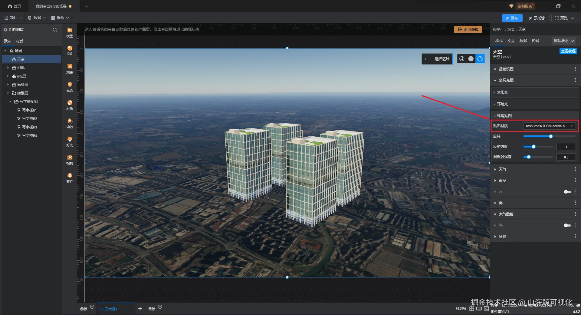Image resolution: width=581 pixels, height=315 pixels.
Task: Select the white circle view mode
Action: point(471,59)
